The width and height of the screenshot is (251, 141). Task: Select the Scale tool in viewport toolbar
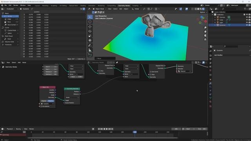click(90, 36)
